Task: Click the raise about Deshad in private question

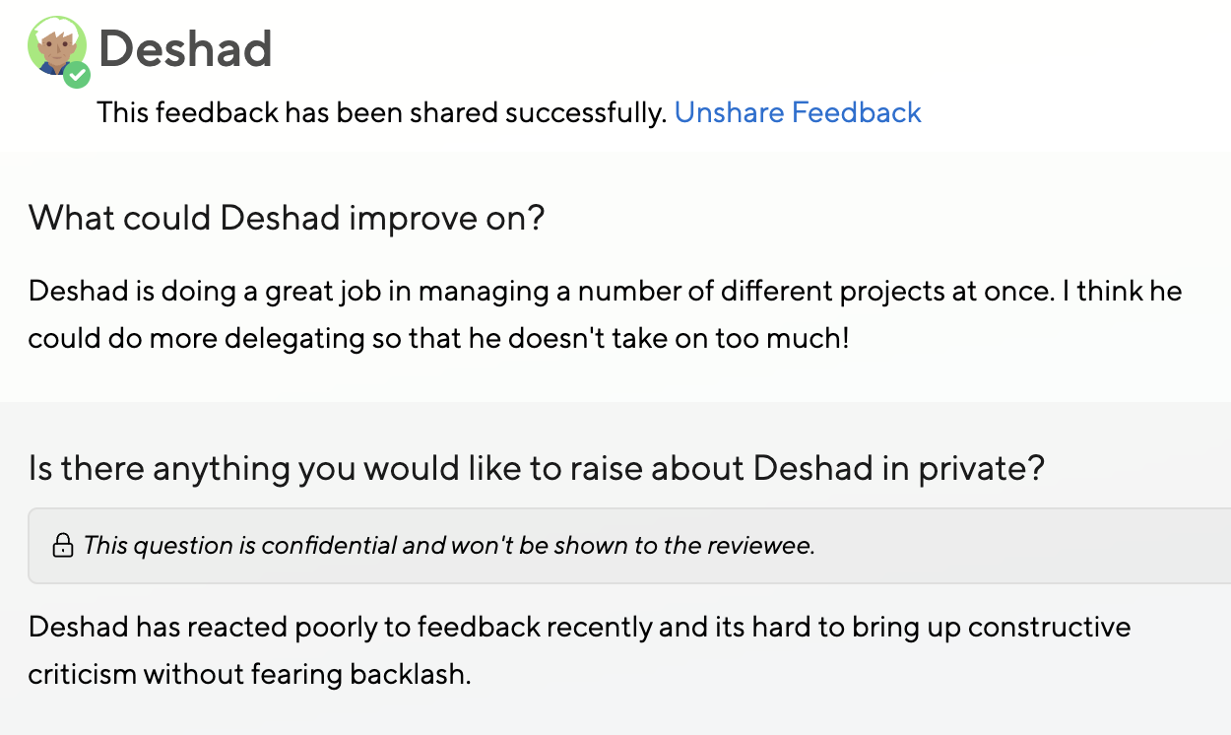Action: (536, 468)
